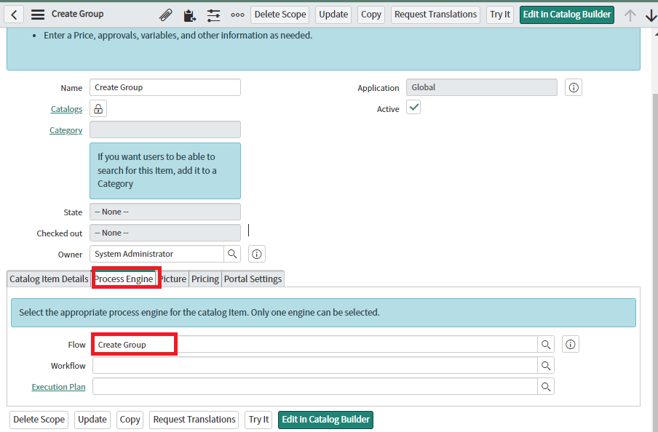Click the Owner lookup magnifier icon

232,254
